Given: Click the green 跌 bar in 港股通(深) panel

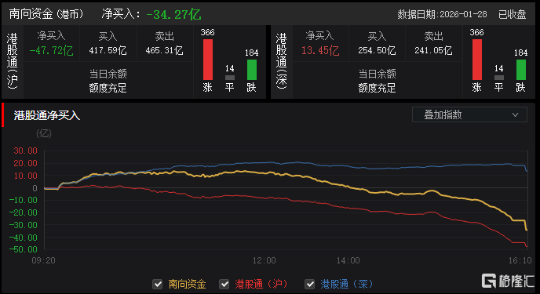Looking at the screenshot, I should click(521, 70).
